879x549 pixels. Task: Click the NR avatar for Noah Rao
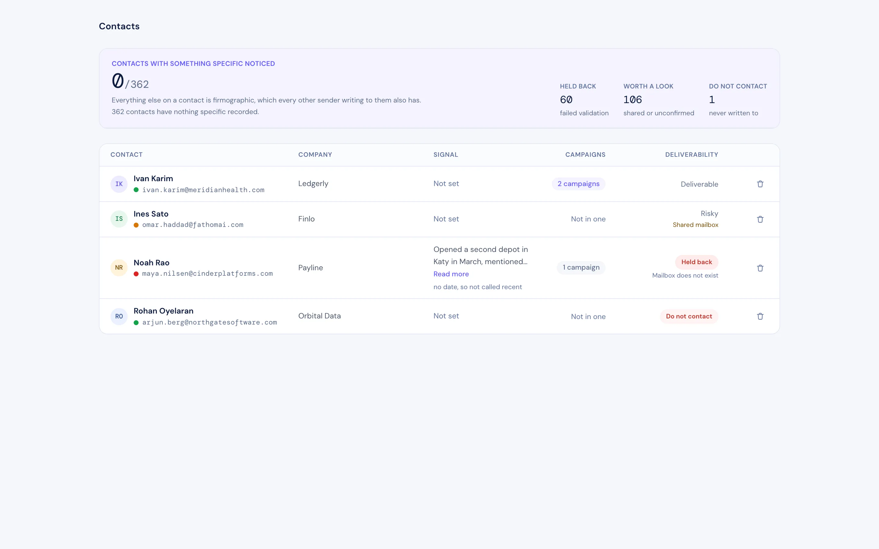tap(119, 267)
